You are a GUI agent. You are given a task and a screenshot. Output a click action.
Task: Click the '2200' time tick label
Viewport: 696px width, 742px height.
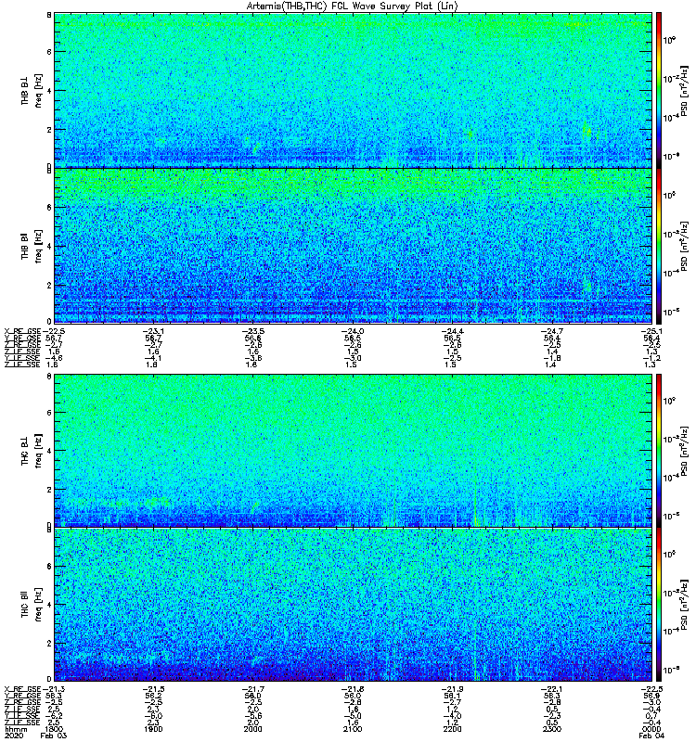tap(452, 729)
